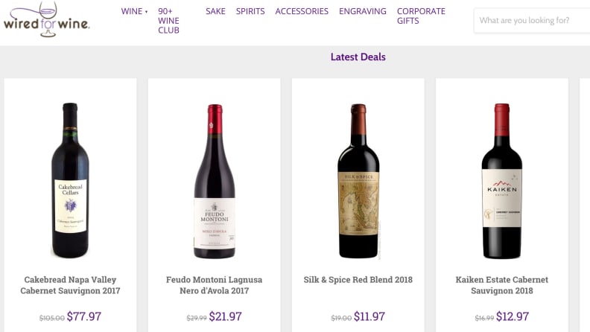Open the Kaiken Estate bottle image
Viewport: 590px width, 332px height.
point(502,181)
